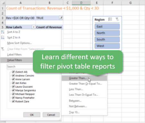The height and width of the screenshot is (123, 145).
Task: Select Less Than Or Equal To option
Action: pyautogui.click(x=84, y=95)
